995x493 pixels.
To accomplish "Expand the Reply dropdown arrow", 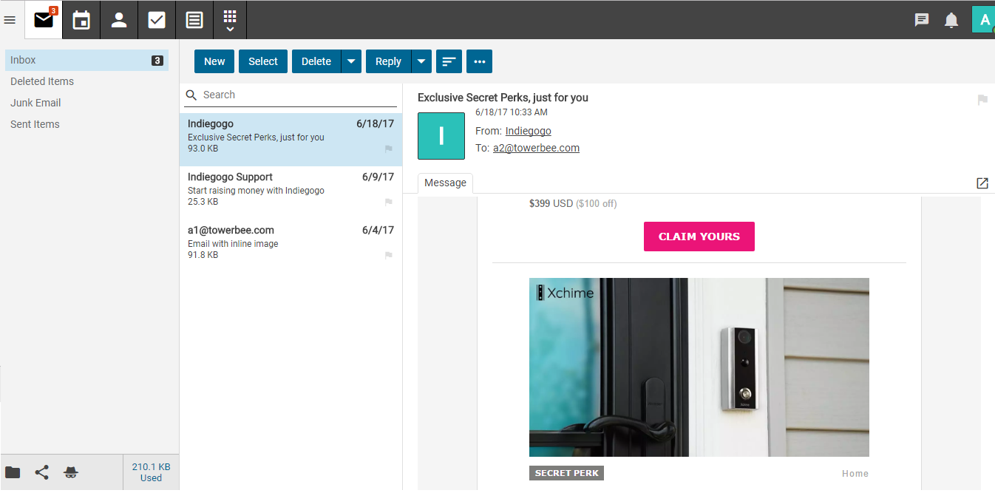I will point(421,61).
